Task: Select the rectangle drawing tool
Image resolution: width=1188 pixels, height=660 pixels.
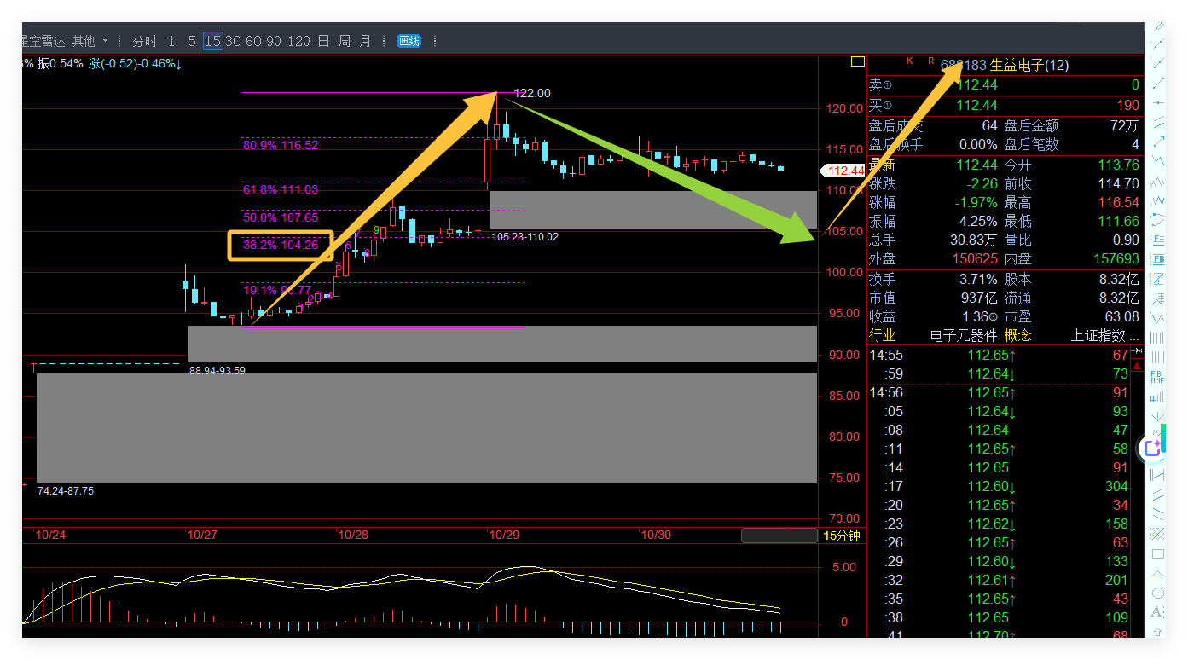Action: point(1157,553)
